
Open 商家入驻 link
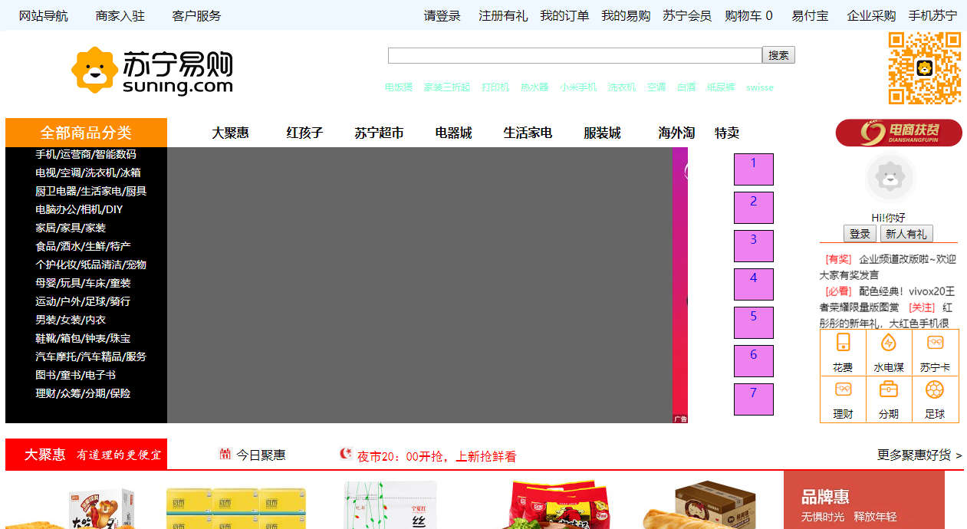[x=120, y=15]
